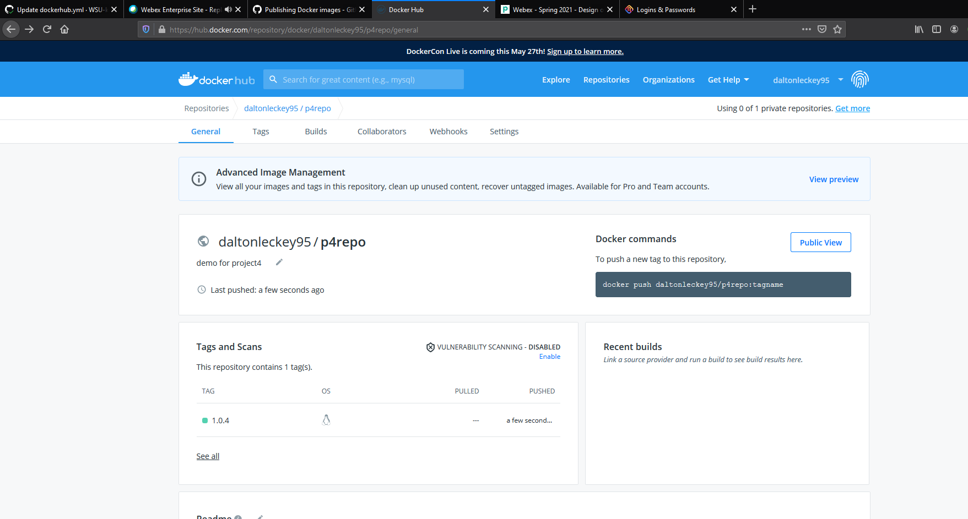Reload the current page
This screenshot has width=968, height=519.
(47, 29)
